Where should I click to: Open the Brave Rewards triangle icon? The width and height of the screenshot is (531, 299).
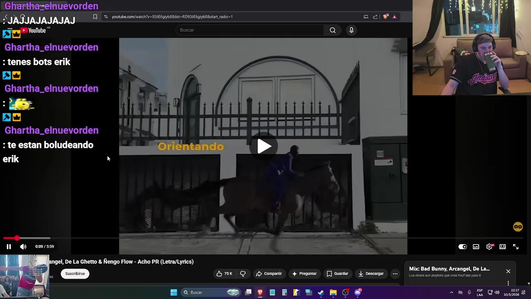[395, 17]
